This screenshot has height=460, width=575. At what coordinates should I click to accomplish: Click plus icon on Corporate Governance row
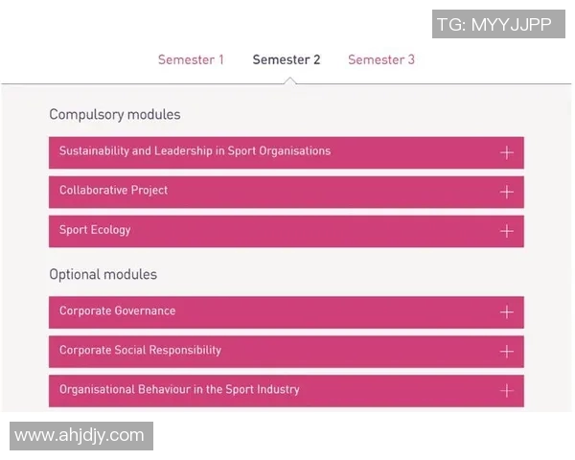coord(506,312)
